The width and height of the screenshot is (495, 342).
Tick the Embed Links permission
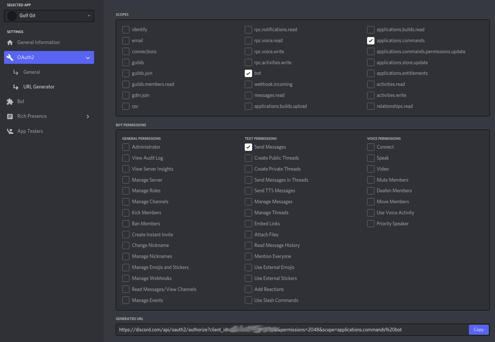[x=248, y=224]
